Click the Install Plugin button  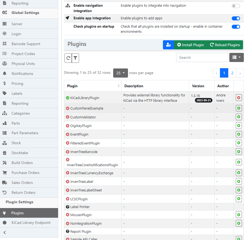pyautogui.click(x=190, y=45)
